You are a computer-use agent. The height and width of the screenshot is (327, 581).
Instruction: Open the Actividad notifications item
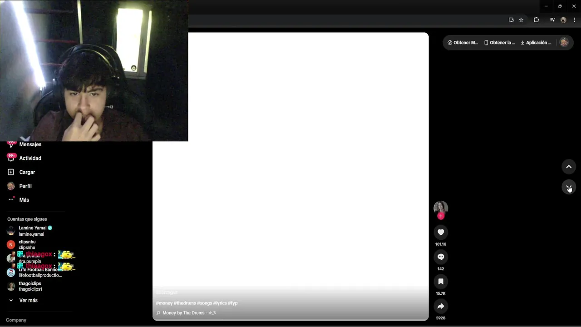pyautogui.click(x=30, y=158)
